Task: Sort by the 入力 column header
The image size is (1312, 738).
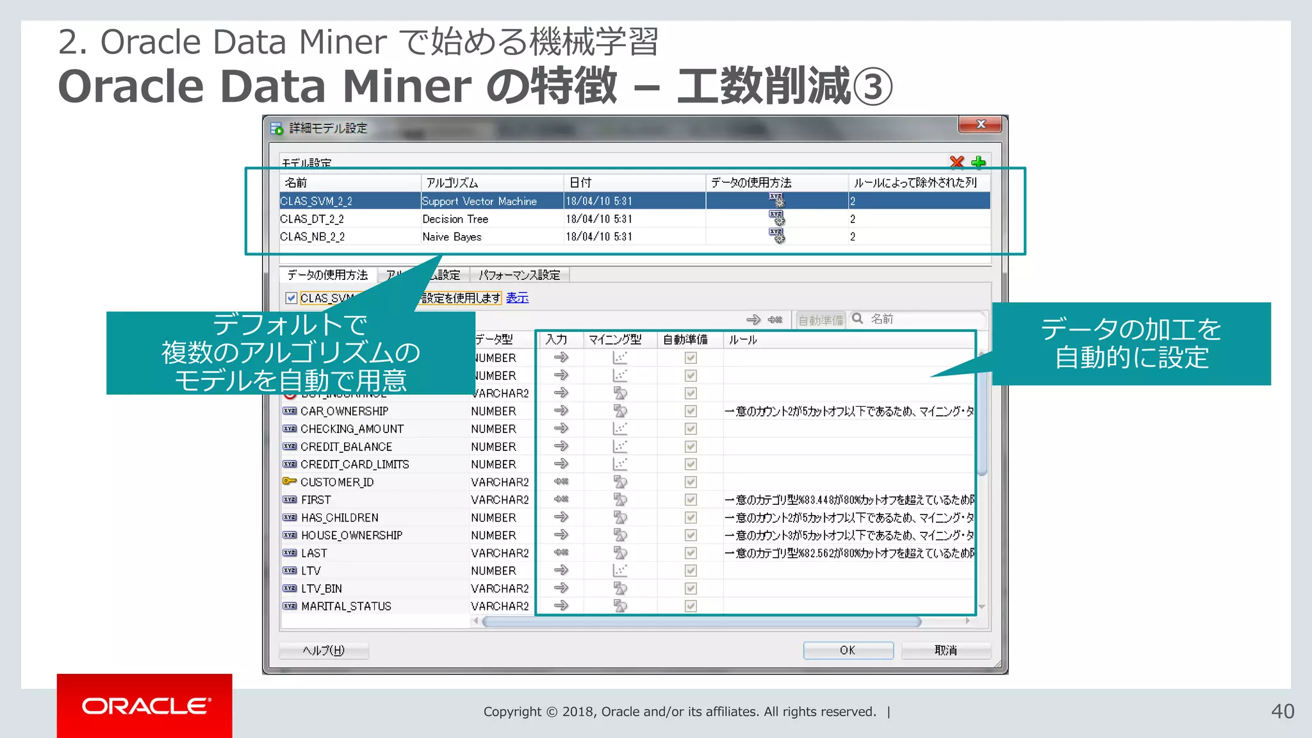Action: pos(560,340)
